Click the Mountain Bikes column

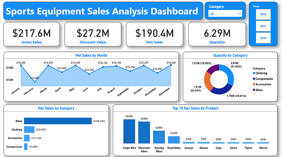coord(144,132)
